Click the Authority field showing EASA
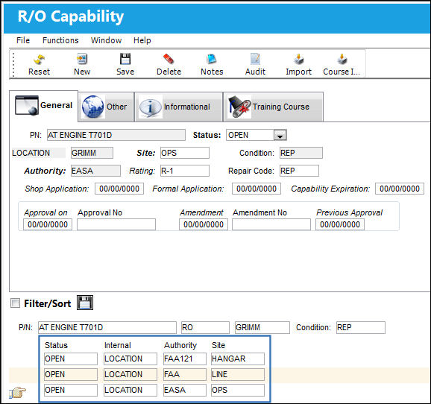431x404 pixels. pyautogui.click(x=95, y=171)
